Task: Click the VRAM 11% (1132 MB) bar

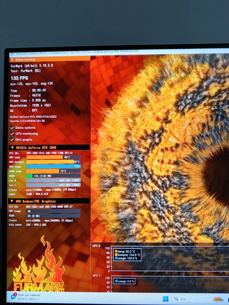Action: pos(53,176)
